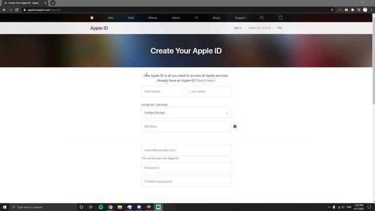Focus the First name field

(162, 91)
